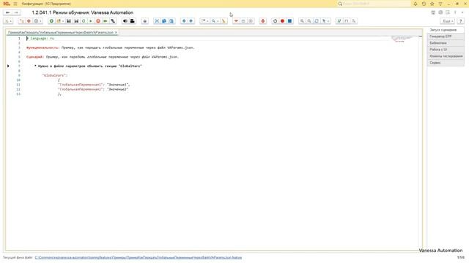Switch to the 'Работа с UI' tab
Screen dimensions: 469x263
(446, 50)
